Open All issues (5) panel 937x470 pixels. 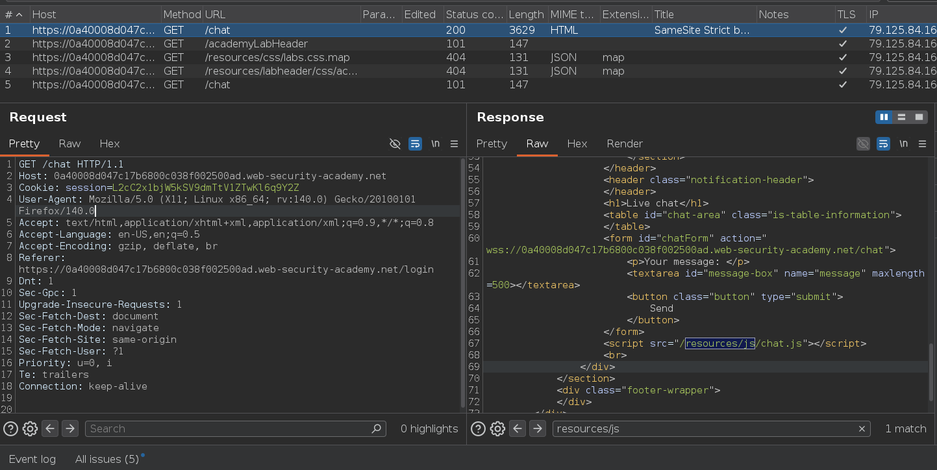point(107,459)
